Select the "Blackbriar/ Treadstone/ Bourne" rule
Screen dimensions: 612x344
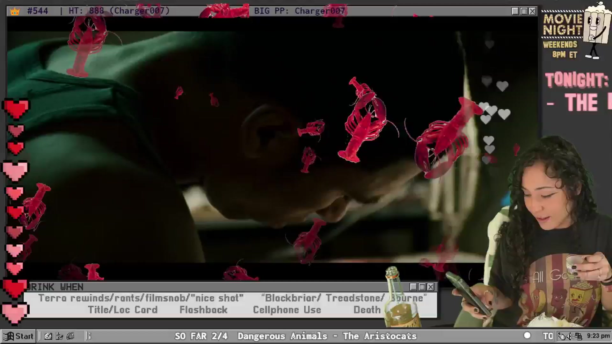point(344,298)
